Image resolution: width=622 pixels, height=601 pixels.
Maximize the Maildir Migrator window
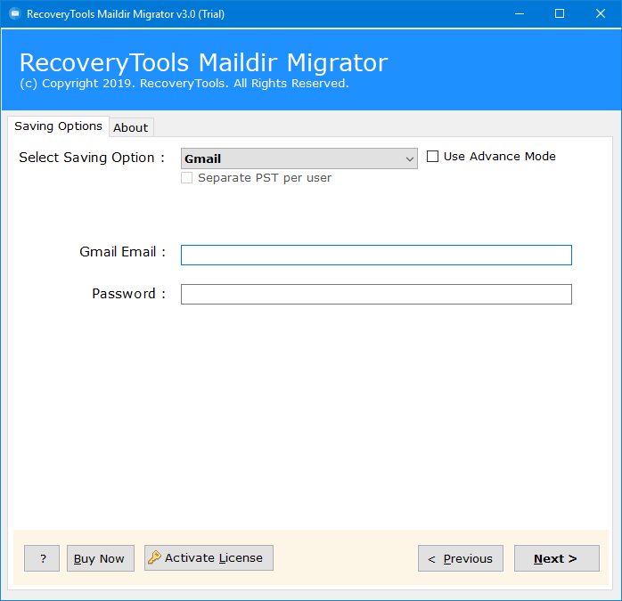click(x=560, y=14)
